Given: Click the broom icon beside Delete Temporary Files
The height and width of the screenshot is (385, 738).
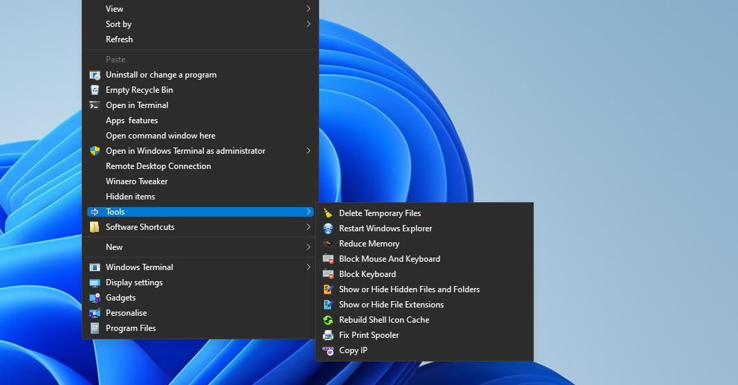Looking at the screenshot, I should (x=328, y=213).
